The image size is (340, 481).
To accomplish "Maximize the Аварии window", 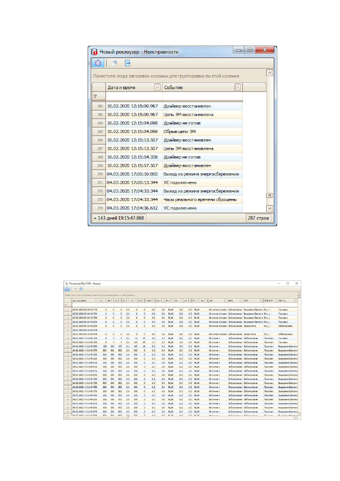I will 288,284.
